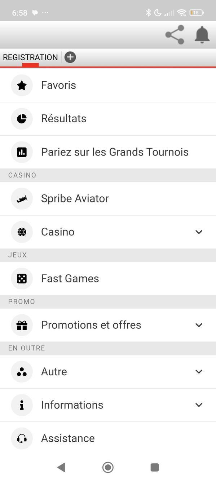This screenshot has width=216, height=481.
Task: Select the Résultats pie chart icon
Action: [22, 119]
